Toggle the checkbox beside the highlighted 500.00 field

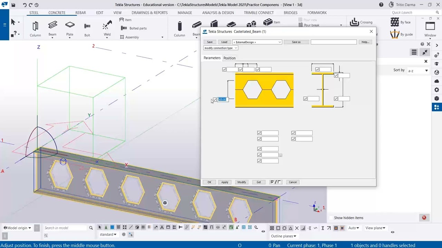tap(215, 100)
